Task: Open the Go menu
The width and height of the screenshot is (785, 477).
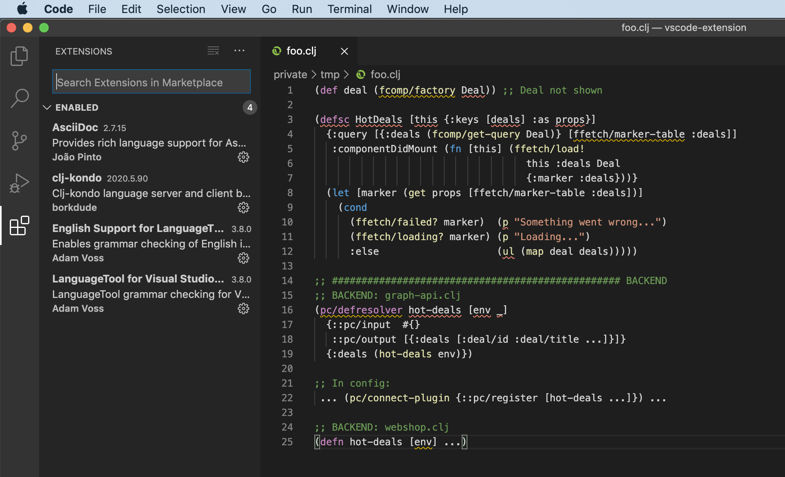Action: [269, 9]
